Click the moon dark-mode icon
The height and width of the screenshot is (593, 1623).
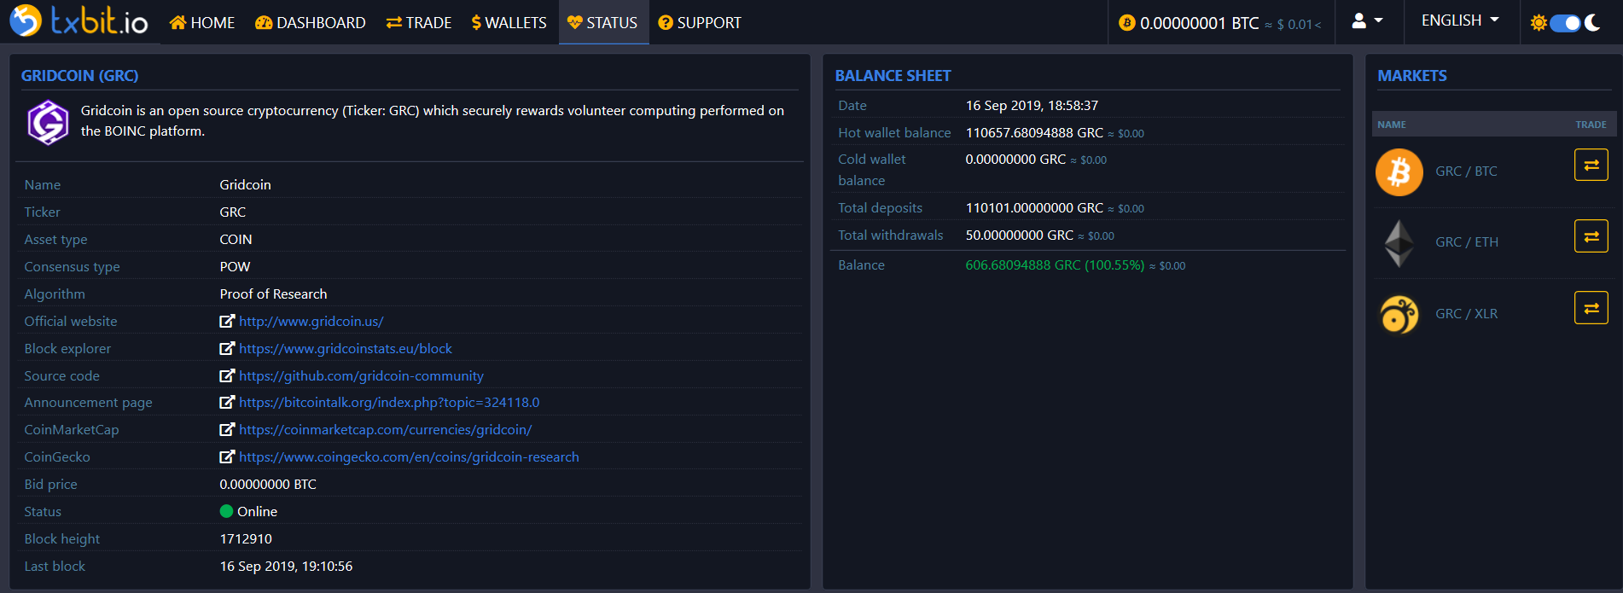pyautogui.click(x=1592, y=23)
